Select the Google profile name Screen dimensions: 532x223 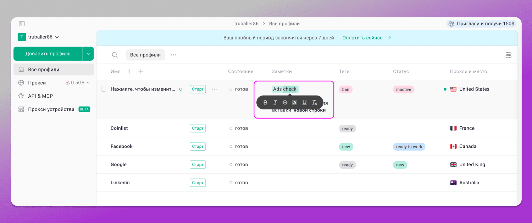tap(118, 164)
